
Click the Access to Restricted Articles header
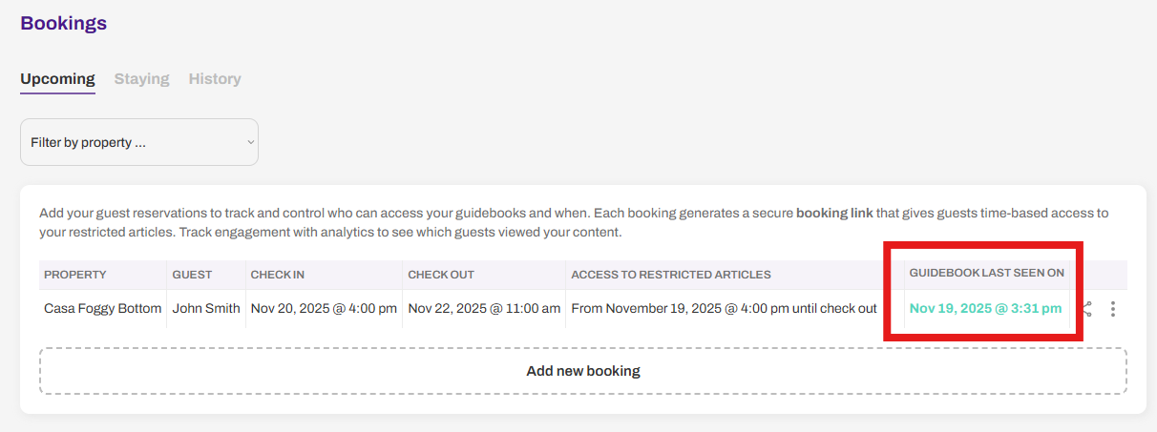[670, 275]
